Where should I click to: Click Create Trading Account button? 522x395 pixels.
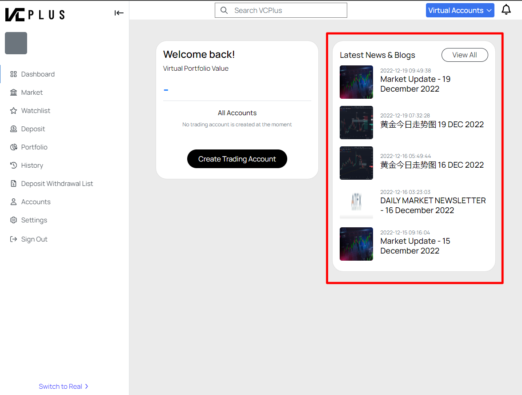pos(237,159)
